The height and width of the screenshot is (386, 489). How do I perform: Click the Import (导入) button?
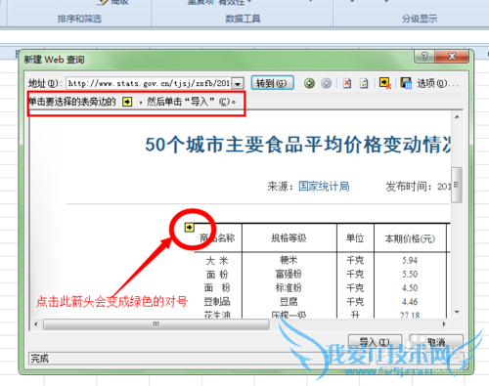pyautogui.click(x=375, y=342)
